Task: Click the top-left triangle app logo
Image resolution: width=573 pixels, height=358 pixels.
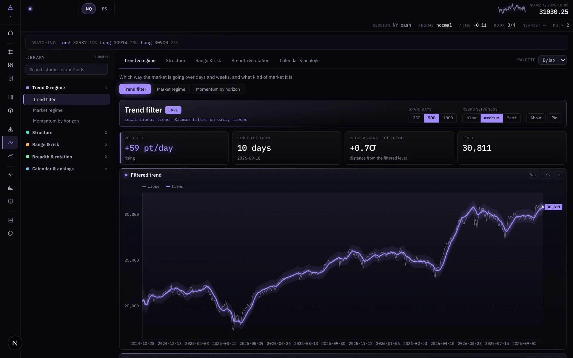Action: pos(10,8)
